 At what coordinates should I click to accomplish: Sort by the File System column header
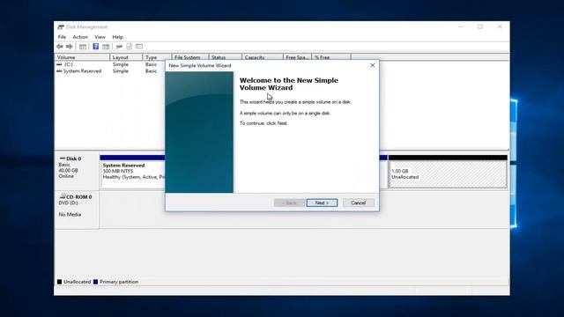pos(190,57)
